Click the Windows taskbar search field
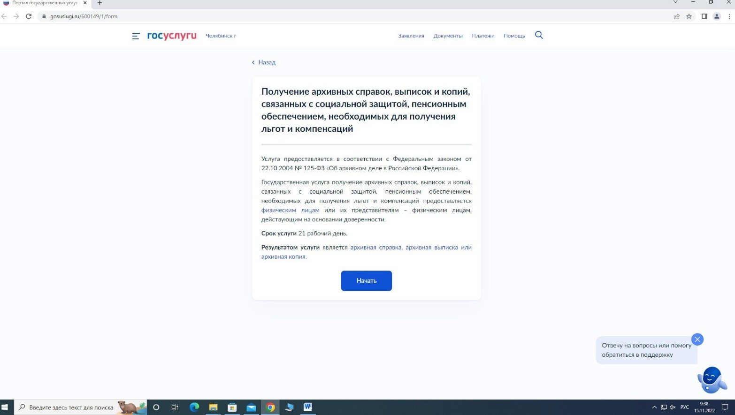Viewport: 735px width, 415px height. point(71,407)
